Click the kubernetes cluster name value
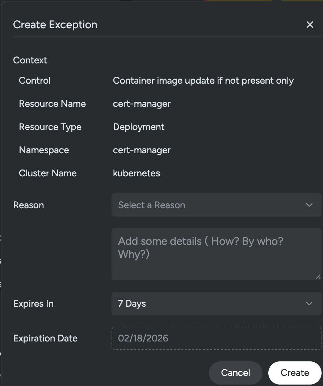 (137, 173)
